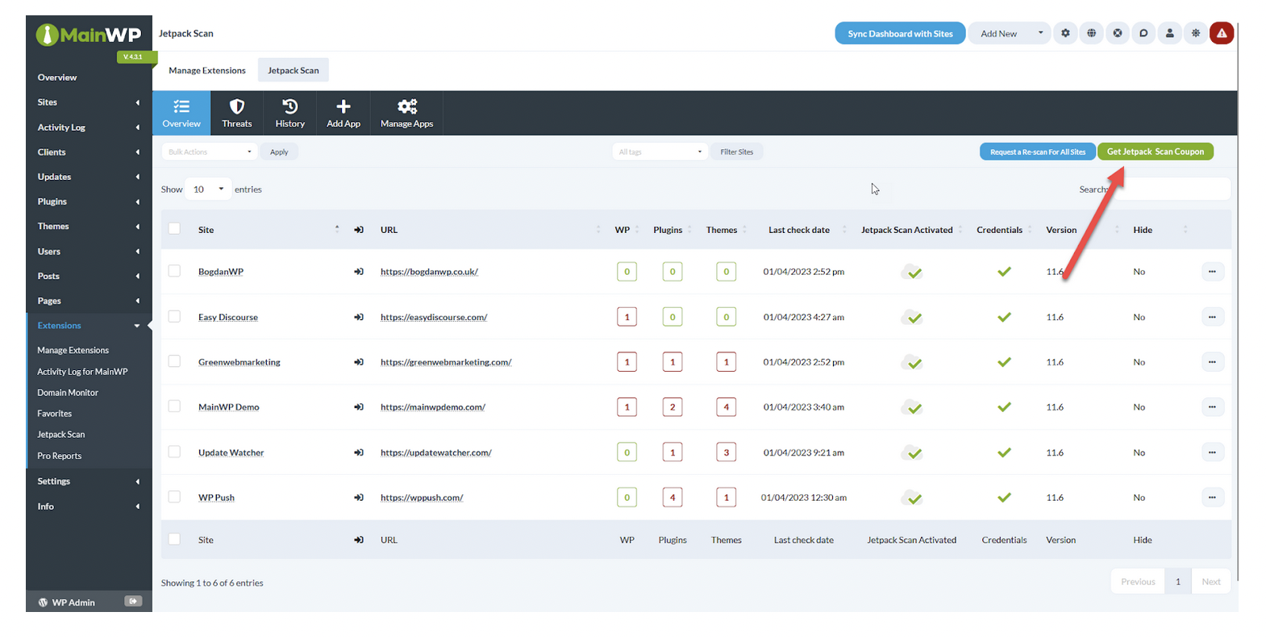Select the Overview list icon
The image size is (1266, 637).
tap(181, 106)
